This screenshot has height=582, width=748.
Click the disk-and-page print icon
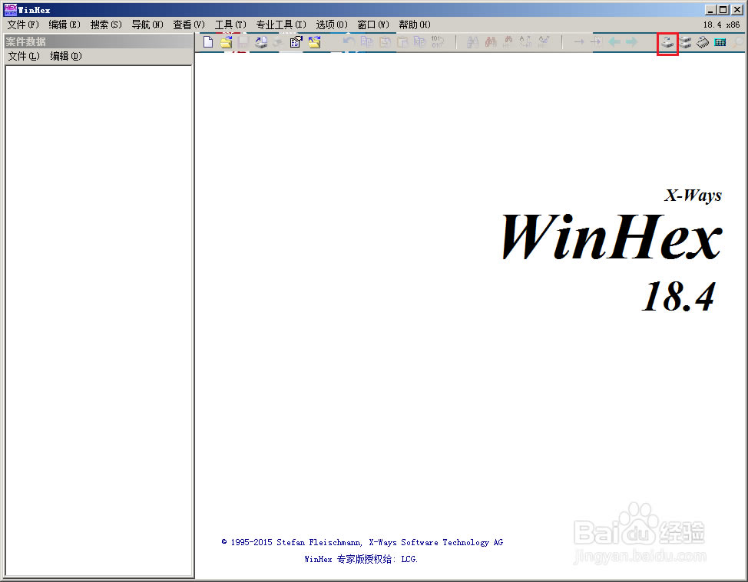260,42
